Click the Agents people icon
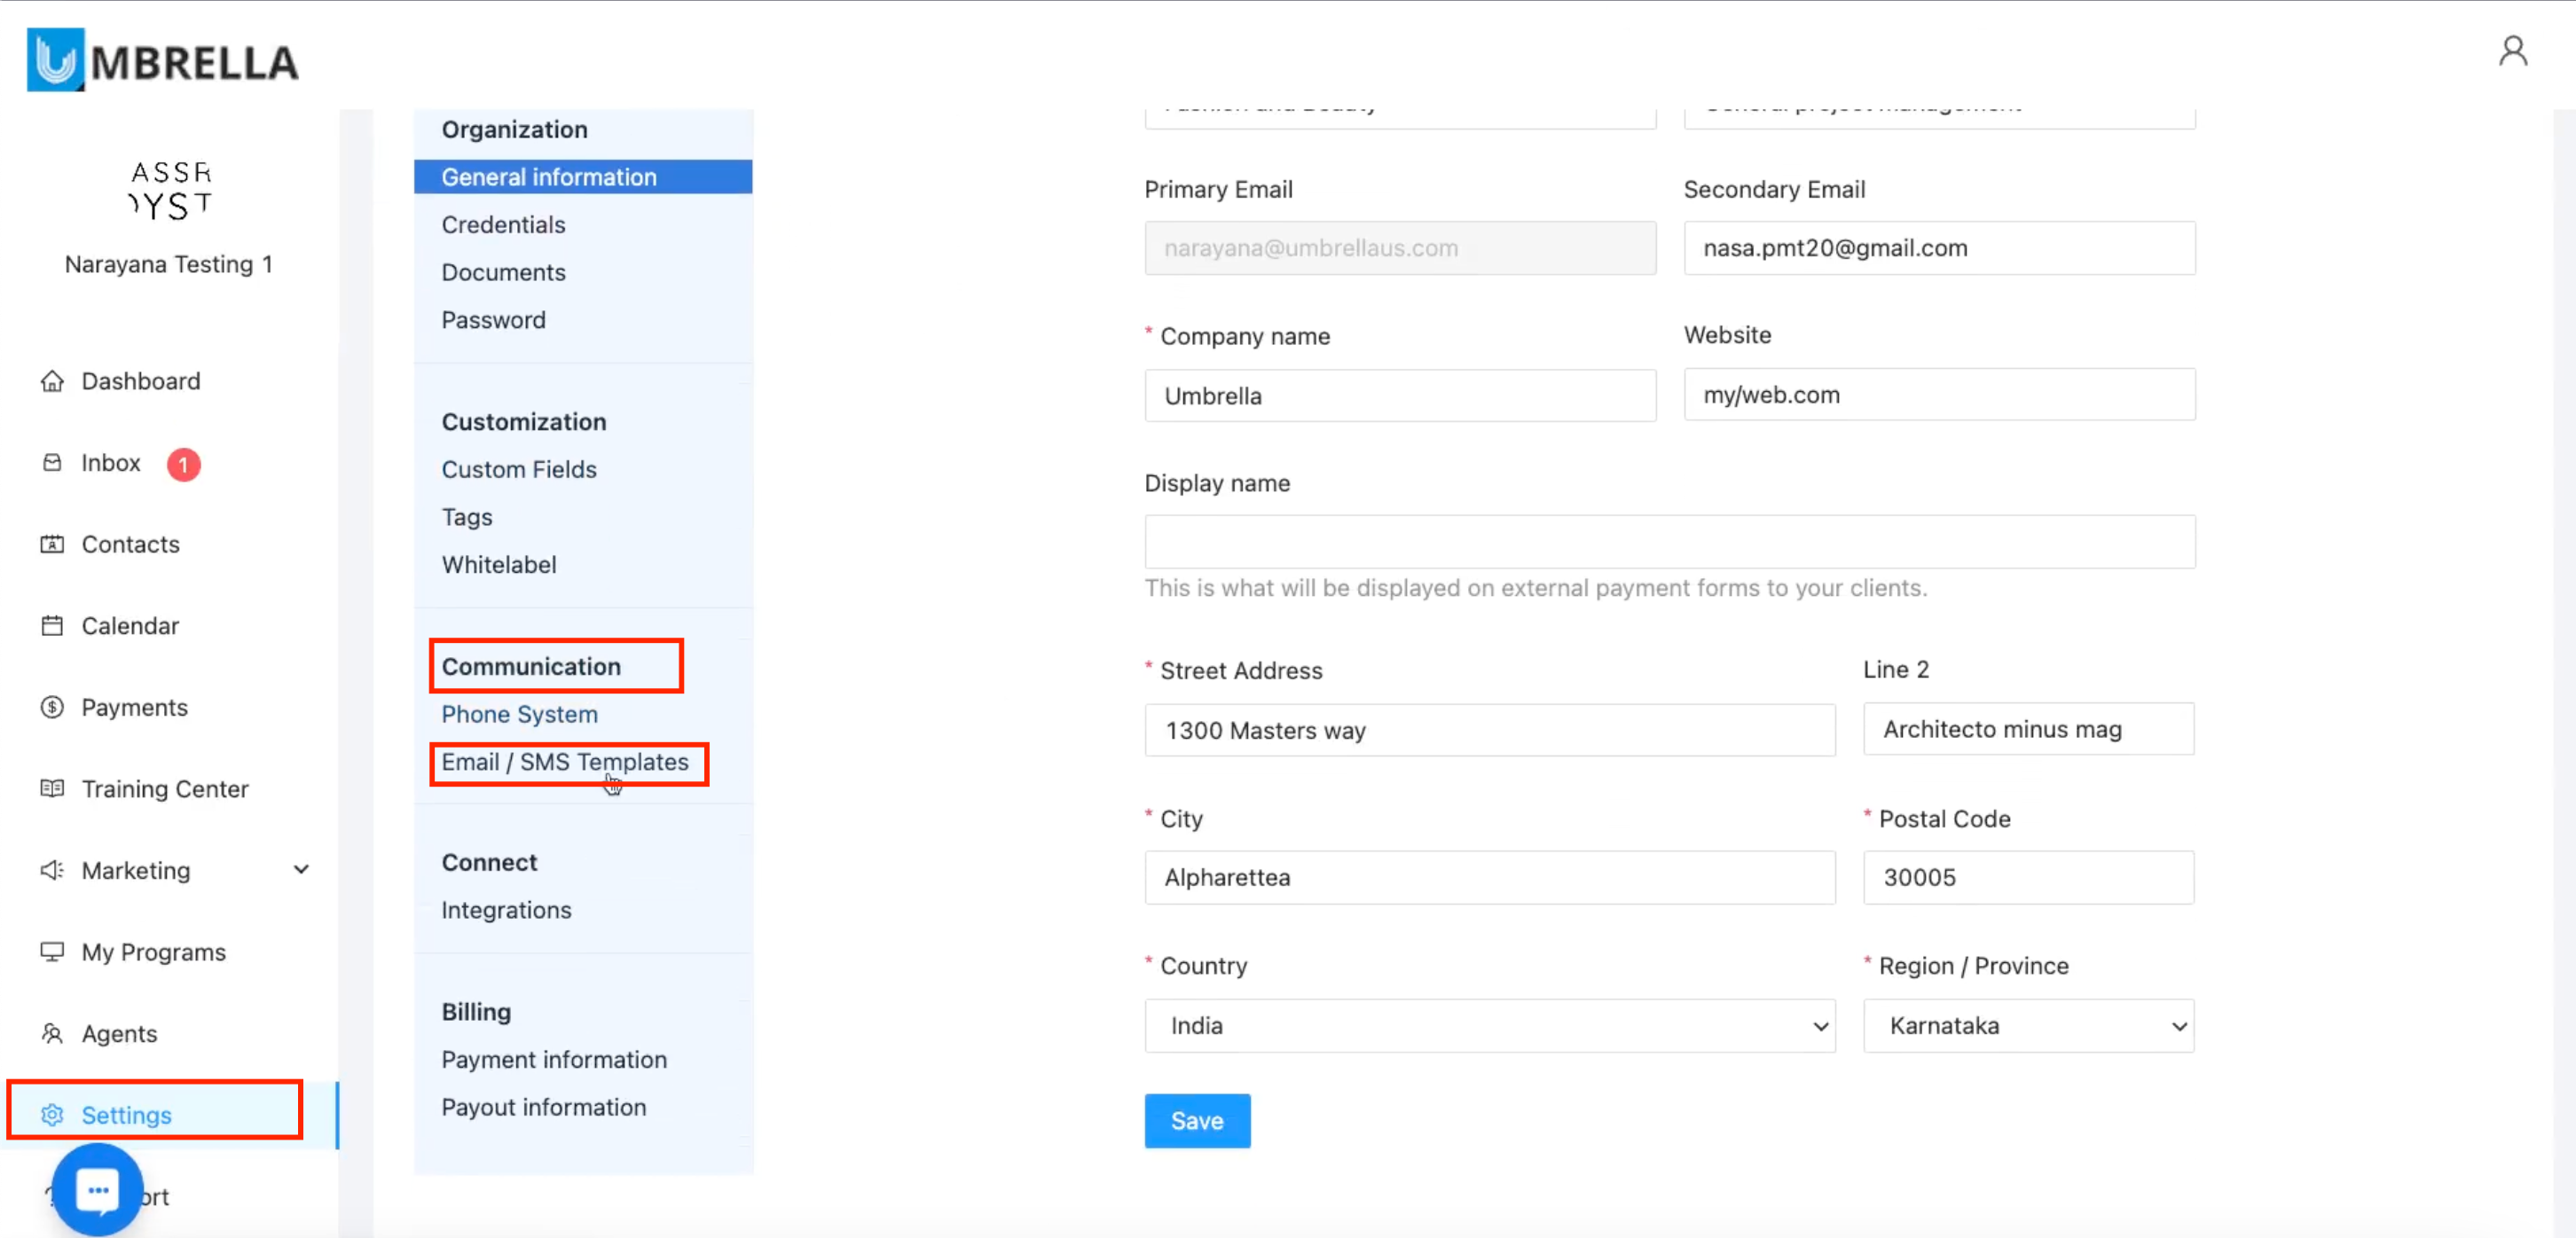Viewport: 2576px width, 1238px height. [52, 1033]
